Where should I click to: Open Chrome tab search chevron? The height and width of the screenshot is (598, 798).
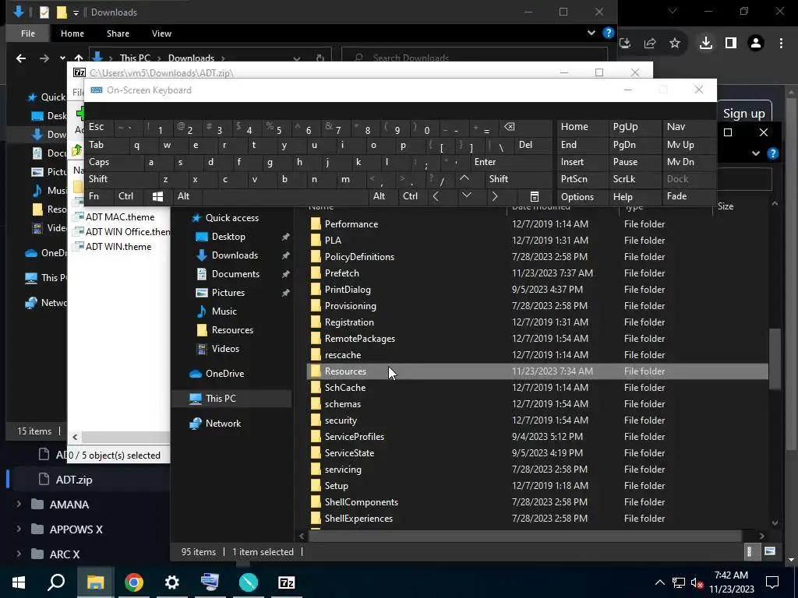673,11
